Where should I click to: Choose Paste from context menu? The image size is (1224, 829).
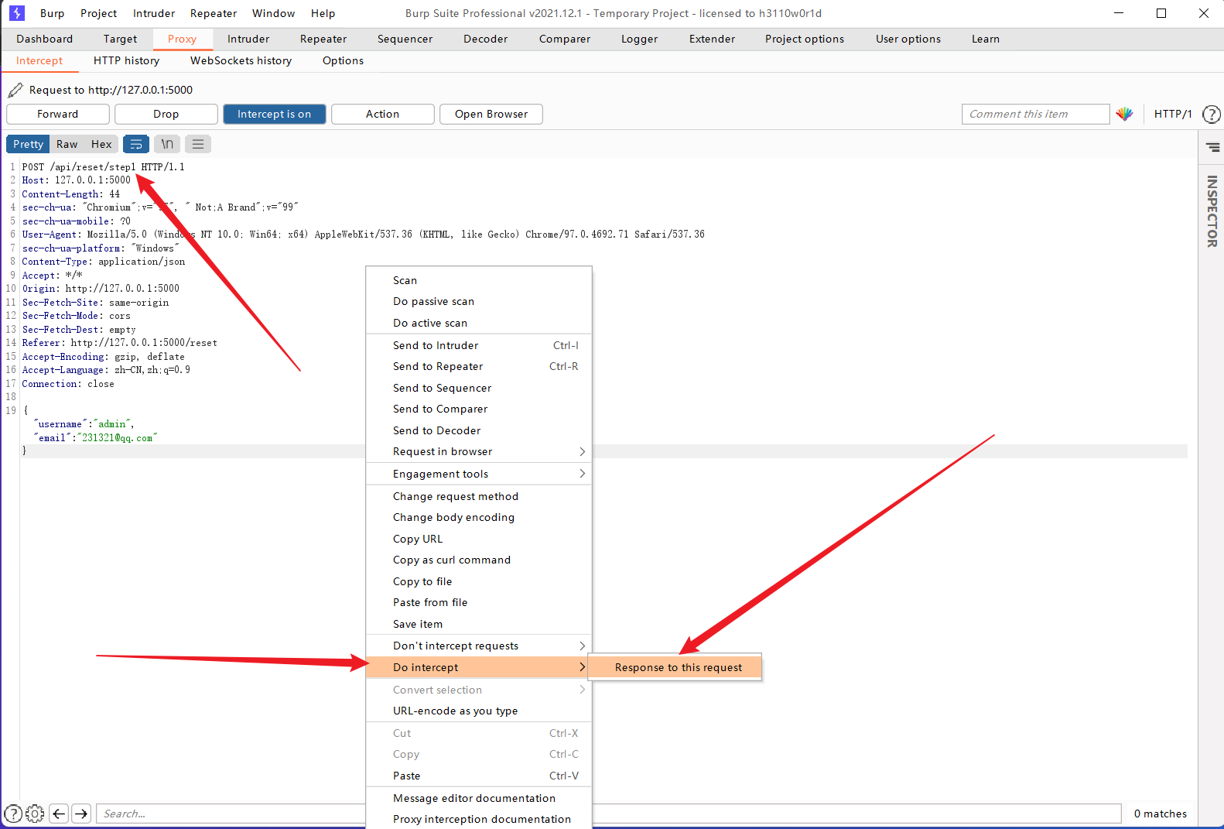[479, 776]
